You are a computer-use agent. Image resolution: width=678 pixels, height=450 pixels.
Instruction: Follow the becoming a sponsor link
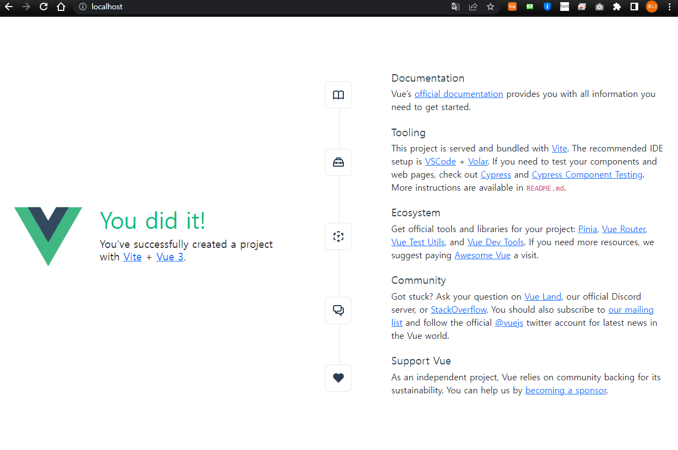(566, 391)
